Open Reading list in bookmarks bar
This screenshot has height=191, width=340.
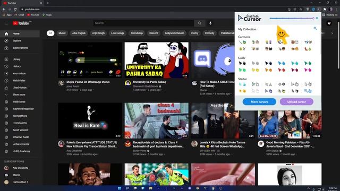point(330,15)
